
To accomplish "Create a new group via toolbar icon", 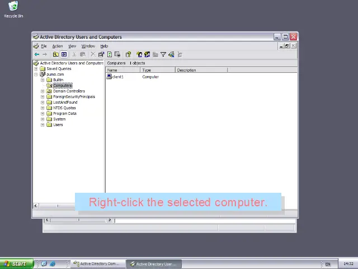I will pyautogui.click(x=147, y=54).
